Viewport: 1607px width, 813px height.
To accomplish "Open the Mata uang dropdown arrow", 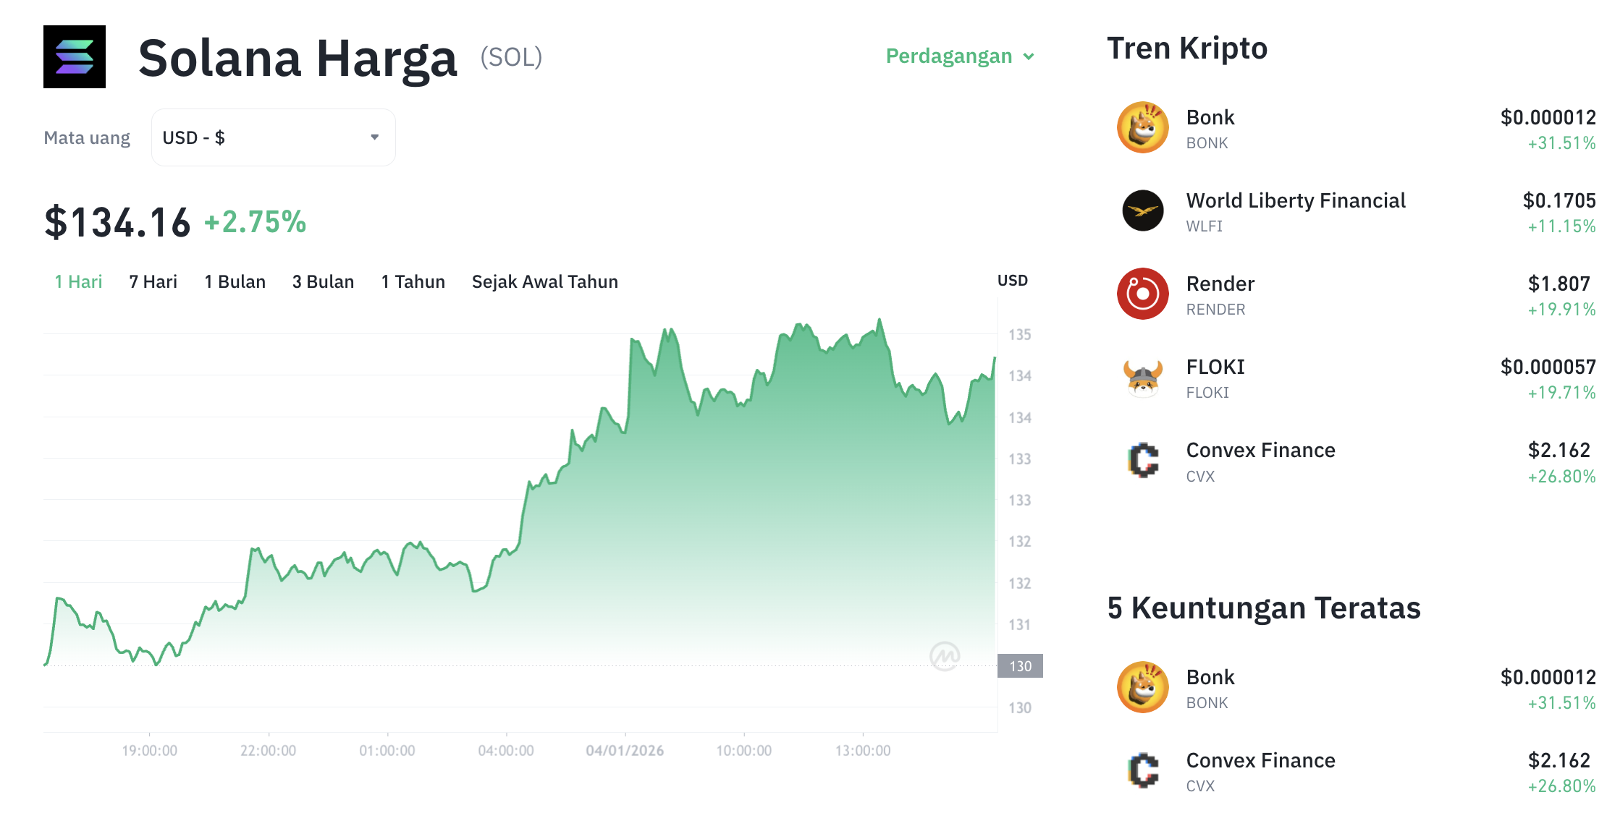I will (374, 137).
